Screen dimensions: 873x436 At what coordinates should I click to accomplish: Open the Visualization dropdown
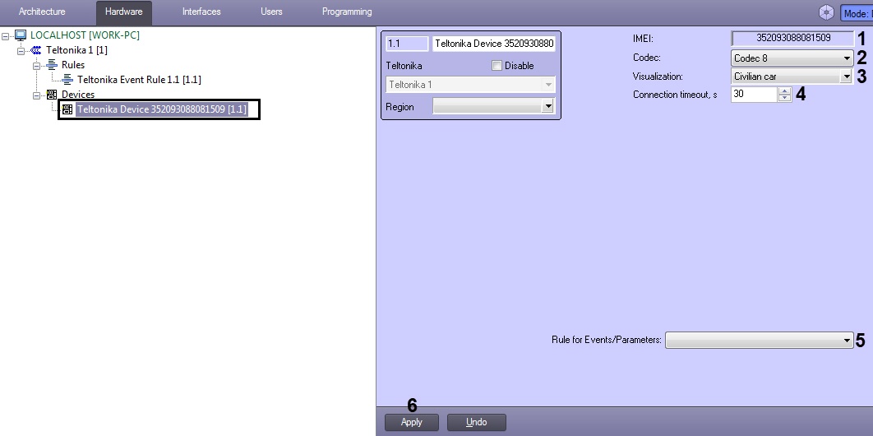[792, 77]
